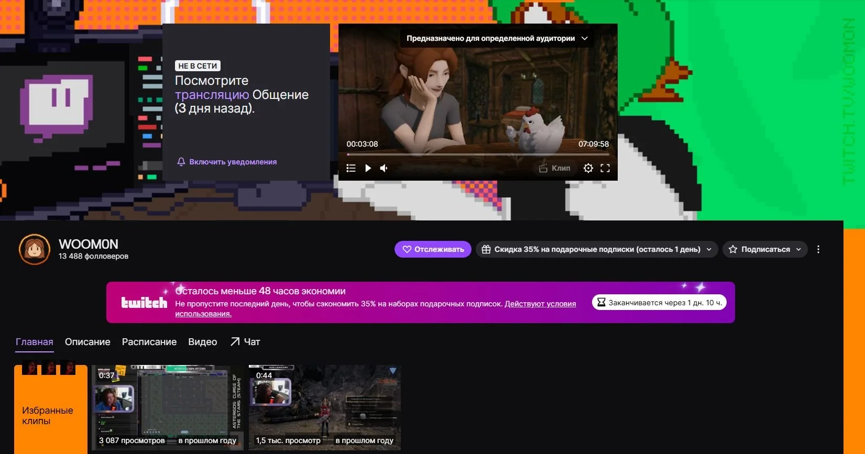
Task: Click the star icon on Подписаться
Action: 733,249
